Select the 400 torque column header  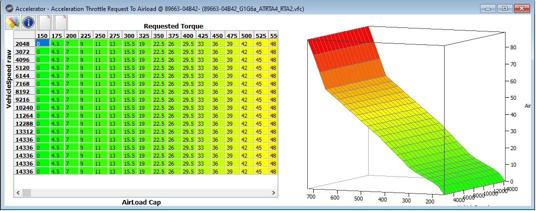188,35
